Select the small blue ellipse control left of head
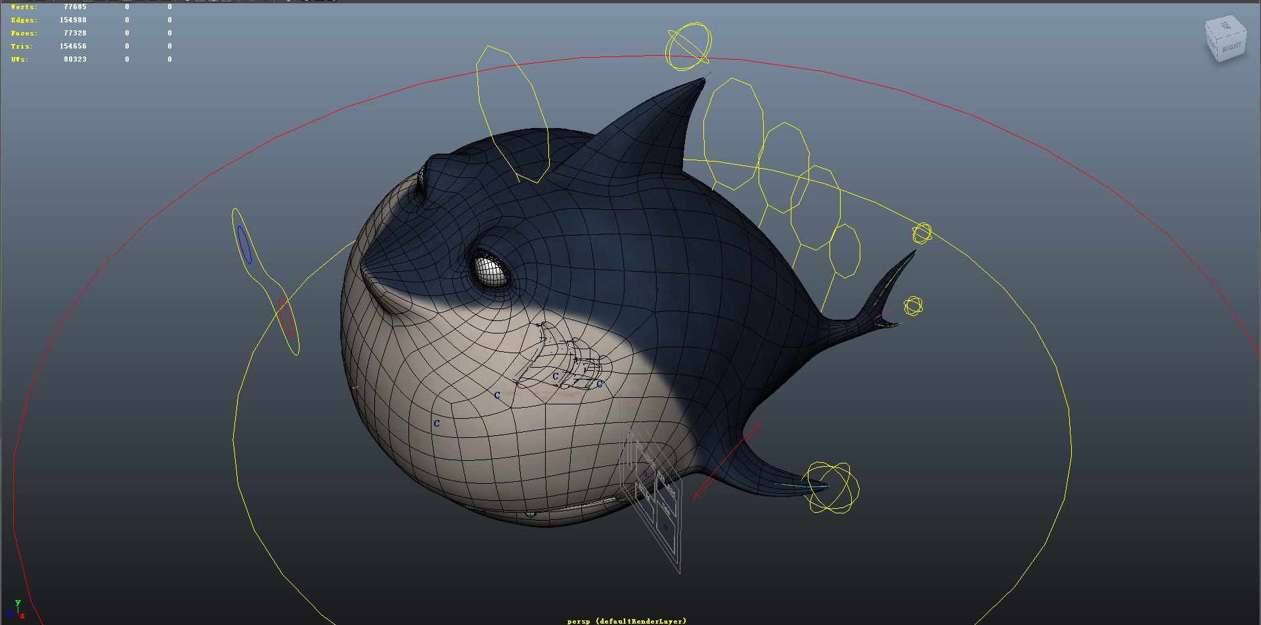 click(244, 246)
